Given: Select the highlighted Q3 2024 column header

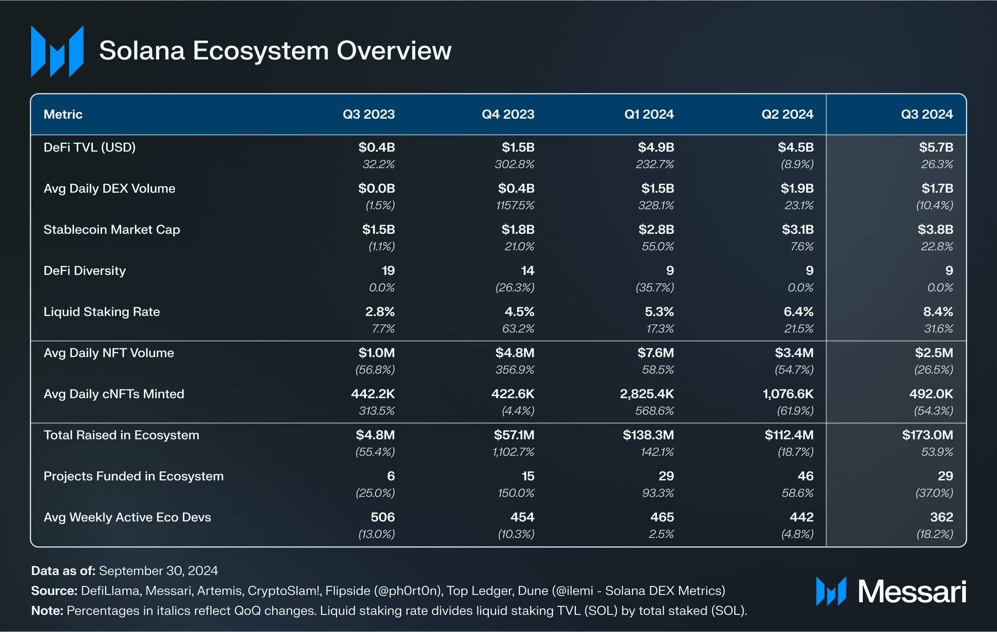Looking at the screenshot, I should pyautogui.click(x=927, y=114).
